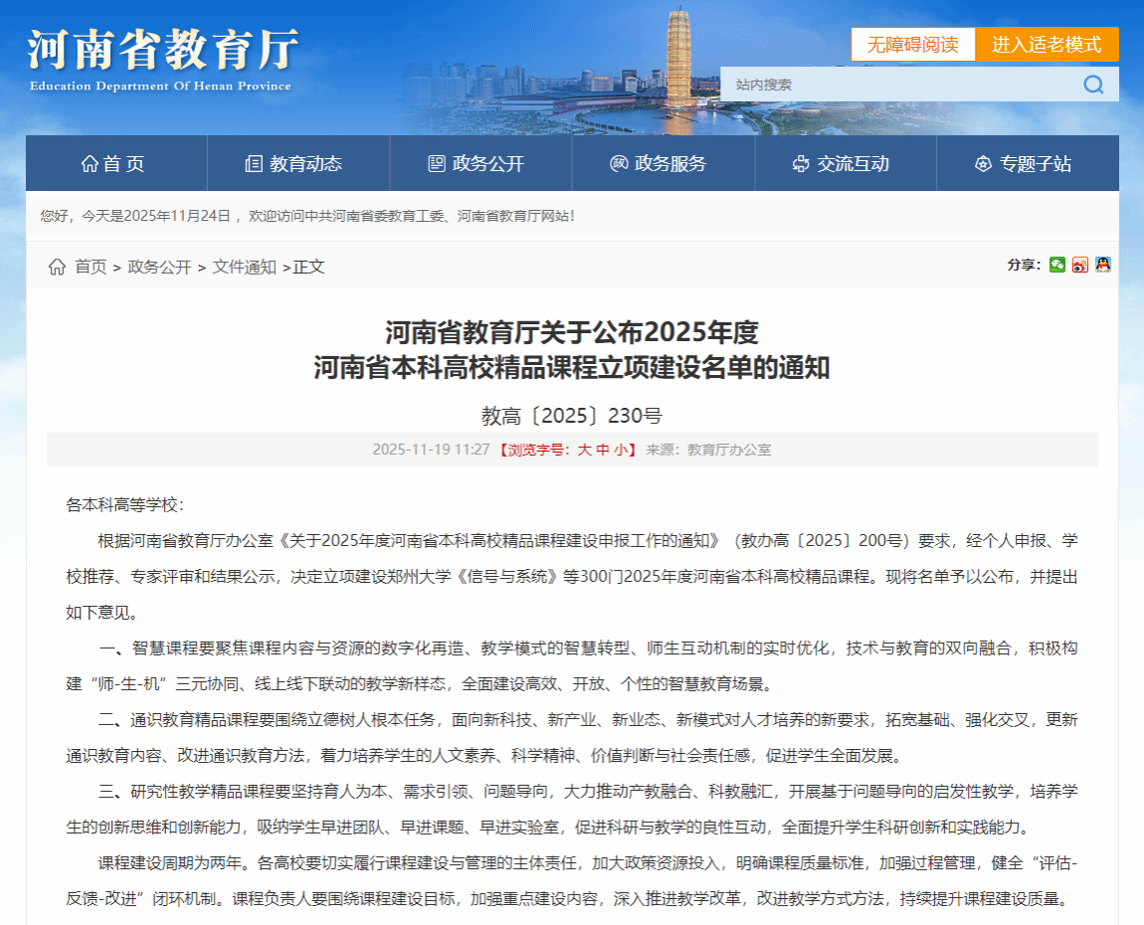This screenshot has height=925, width=1144.
Task: Share article via Weibo icon
Action: tap(1080, 265)
